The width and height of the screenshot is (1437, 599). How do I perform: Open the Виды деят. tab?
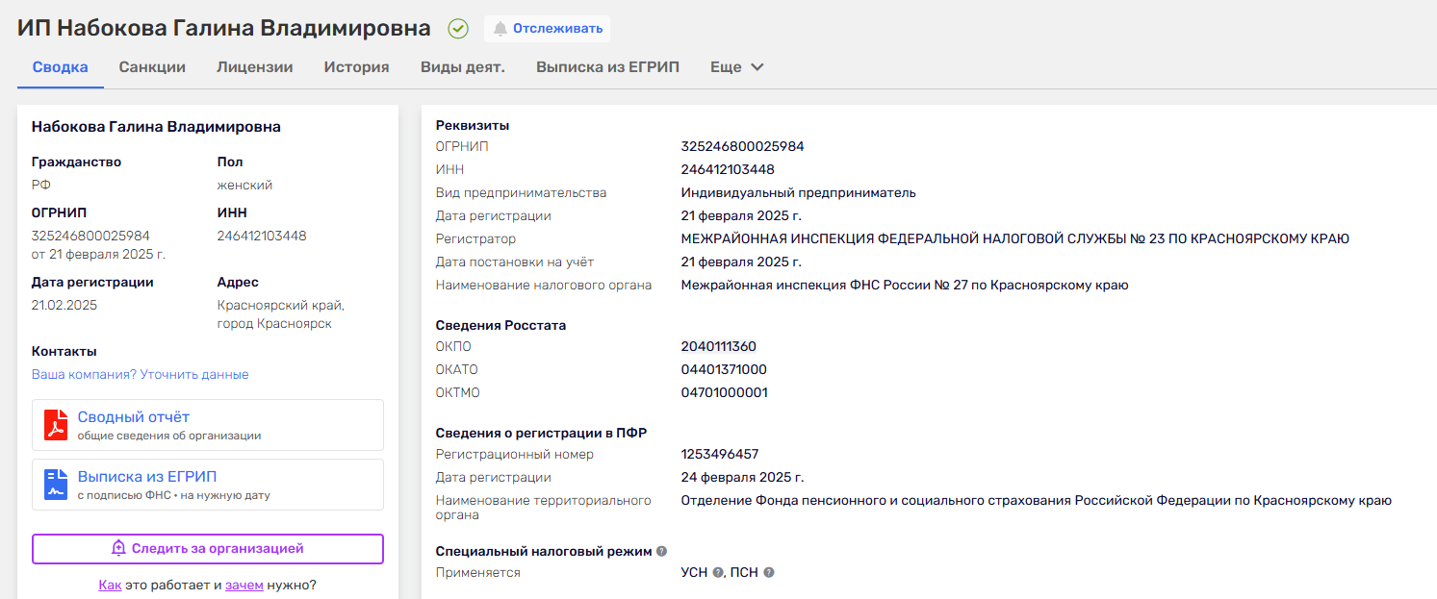point(462,67)
